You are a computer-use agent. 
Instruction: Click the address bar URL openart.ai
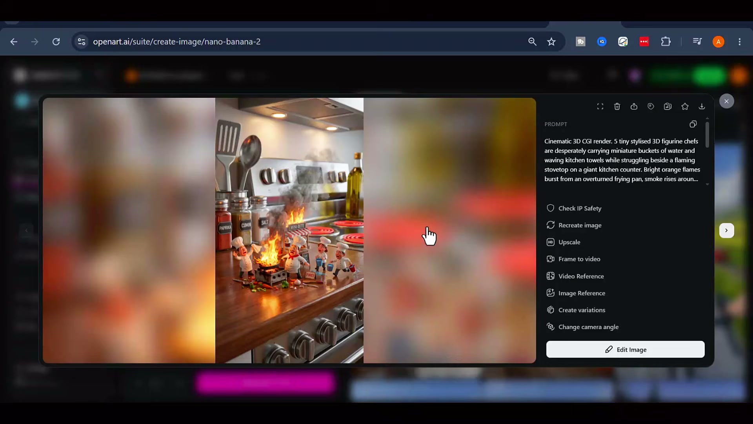pos(177,42)
